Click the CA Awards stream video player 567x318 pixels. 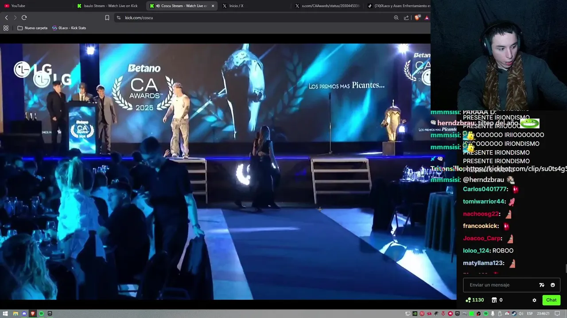(228, 171)
